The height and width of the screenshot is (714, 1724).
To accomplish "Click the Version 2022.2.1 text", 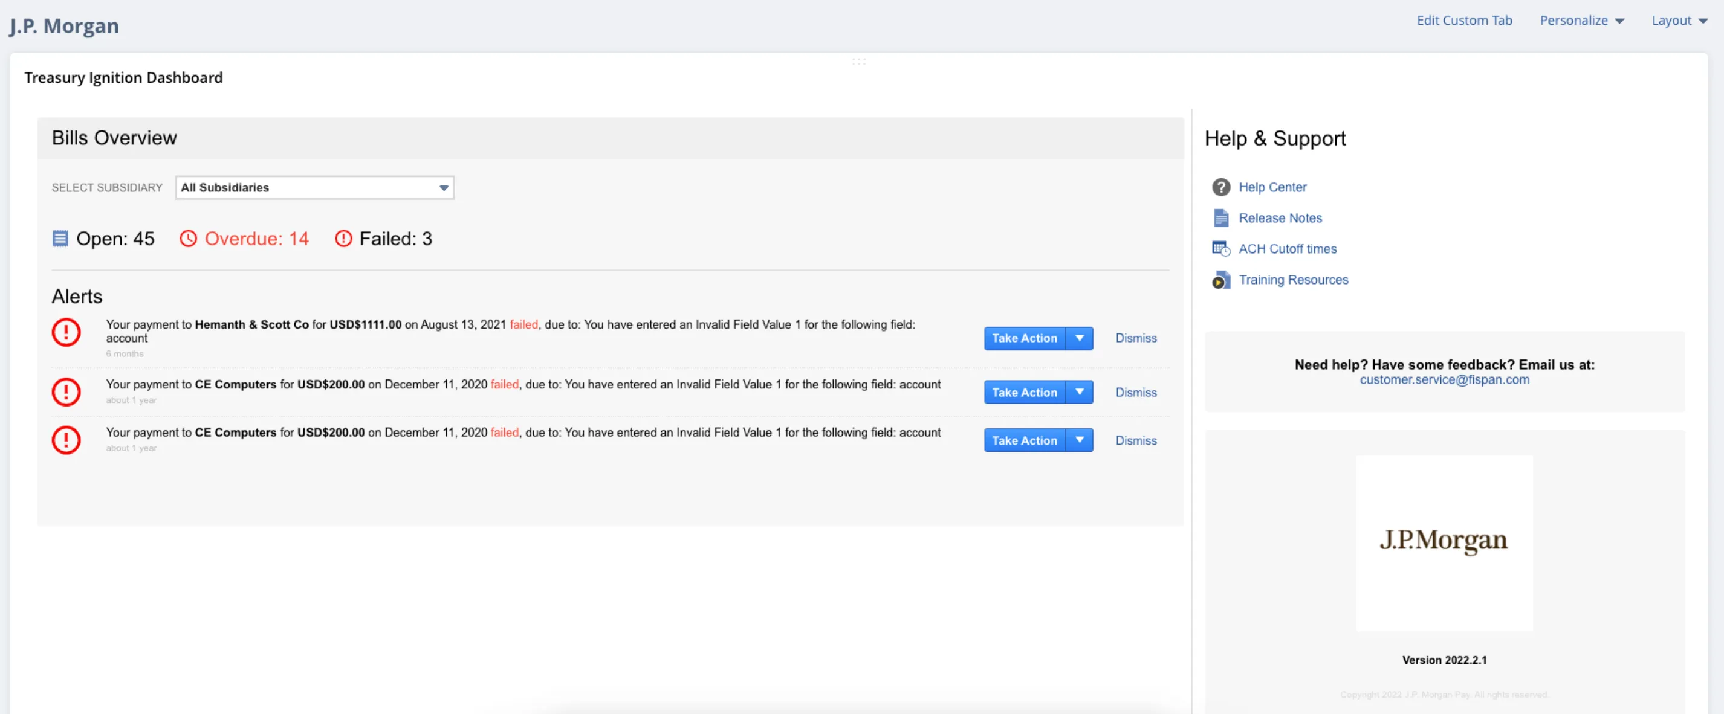I will [x=1444, y=660].
